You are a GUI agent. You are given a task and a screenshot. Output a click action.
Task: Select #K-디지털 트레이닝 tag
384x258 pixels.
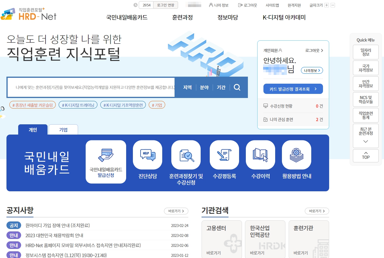78,105
